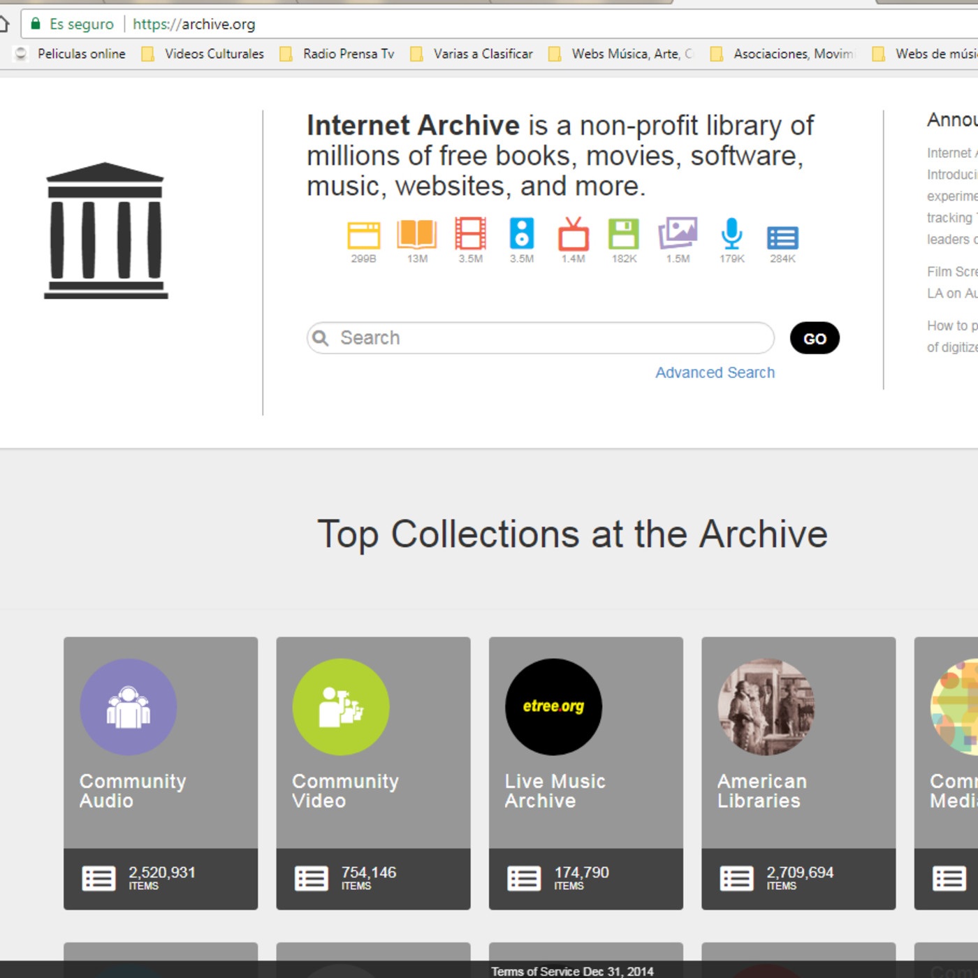Open the Asociaciones, Movim bookmark folder
This screenshot has width=978, height=978.
point(782,54)
